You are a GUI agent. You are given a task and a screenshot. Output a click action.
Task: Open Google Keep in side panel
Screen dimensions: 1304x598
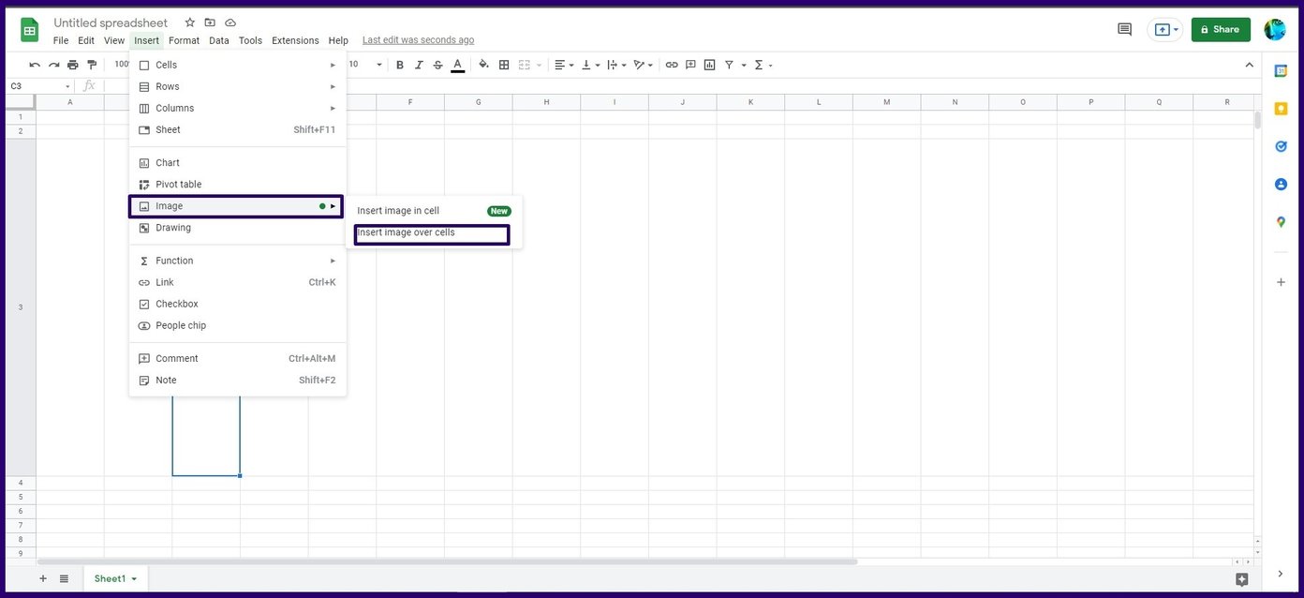[x=1281, y=109]
